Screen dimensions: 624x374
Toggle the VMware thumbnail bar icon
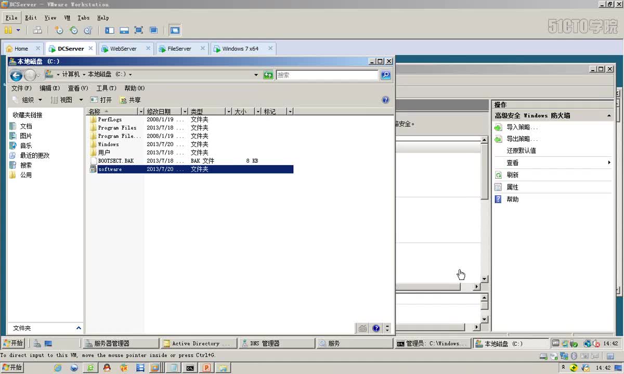point(124,30)
